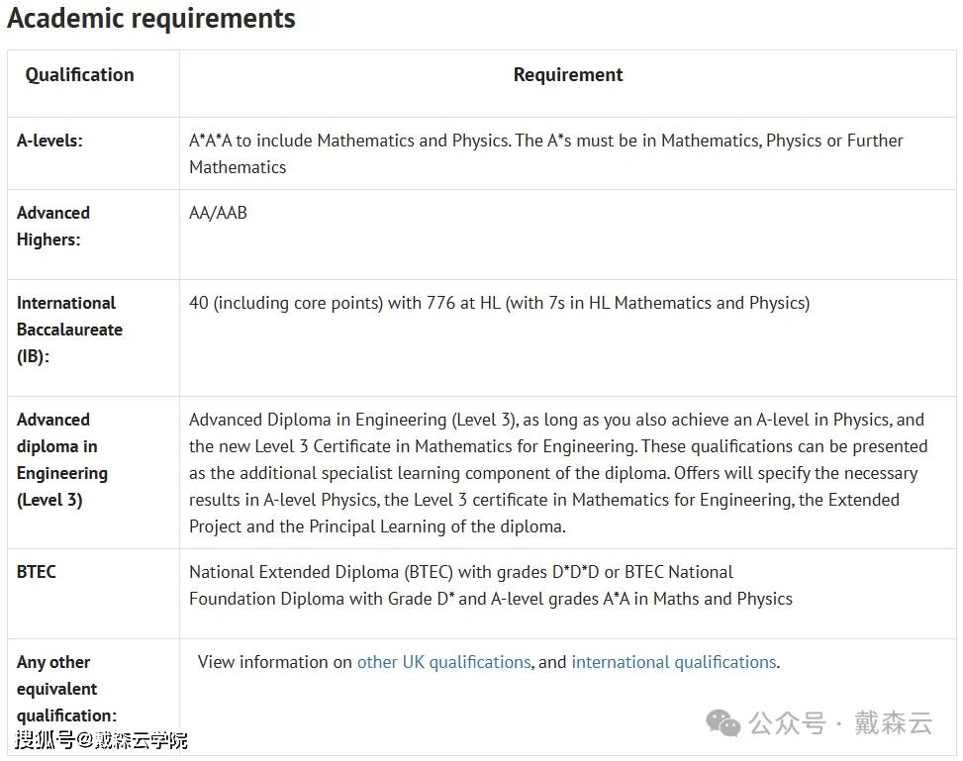The height and width of the screenshot is (761, 963).
Task: Click the A-levels row label
Action: [x=49, y=141]
